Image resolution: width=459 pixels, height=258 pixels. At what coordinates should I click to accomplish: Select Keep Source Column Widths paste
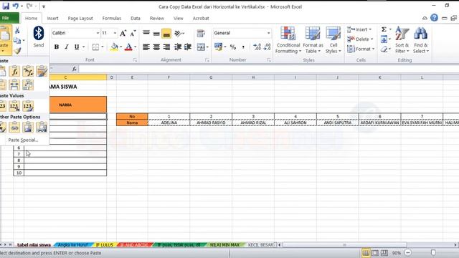point(14,85)
